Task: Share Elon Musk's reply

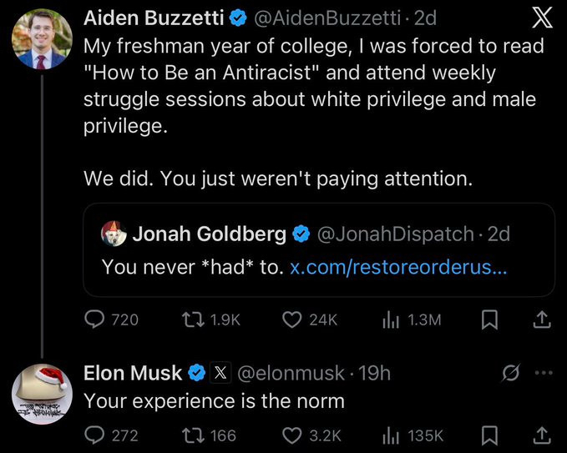Action: click(x=541, y=435)
